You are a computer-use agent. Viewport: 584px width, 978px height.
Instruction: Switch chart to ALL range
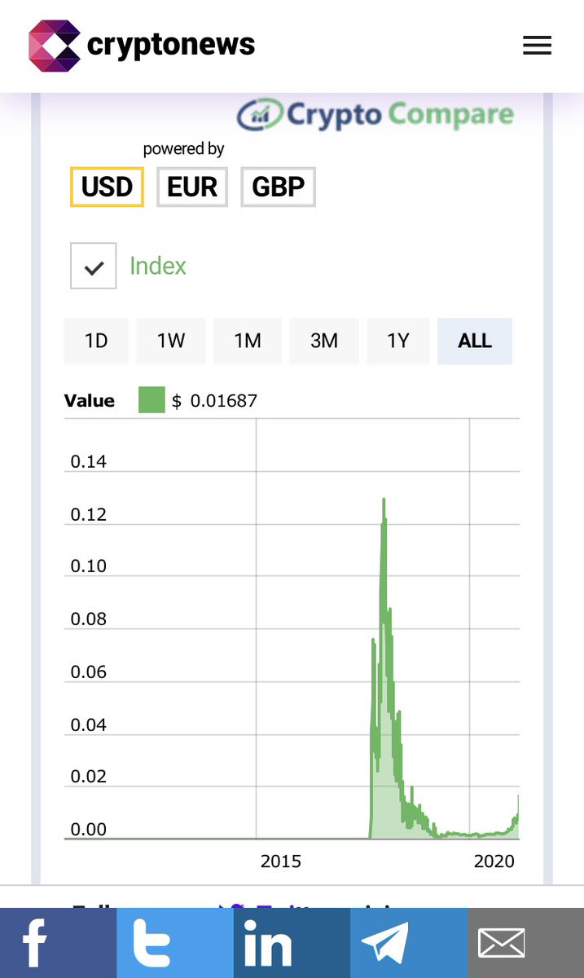coord(475,341)
